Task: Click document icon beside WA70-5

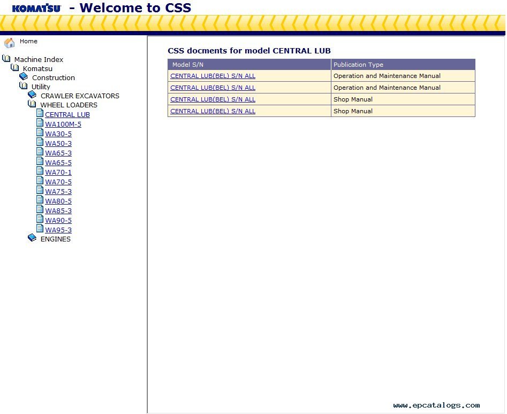Action: click(40, 181)
